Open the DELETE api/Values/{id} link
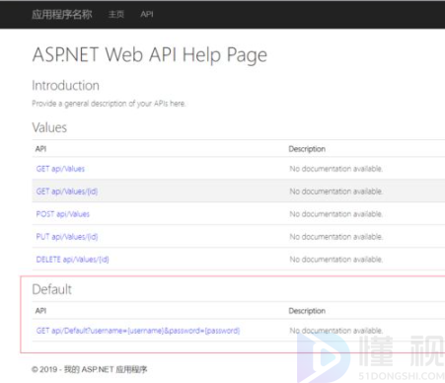The height and width of the screenshot is (383, 445). 72,260
